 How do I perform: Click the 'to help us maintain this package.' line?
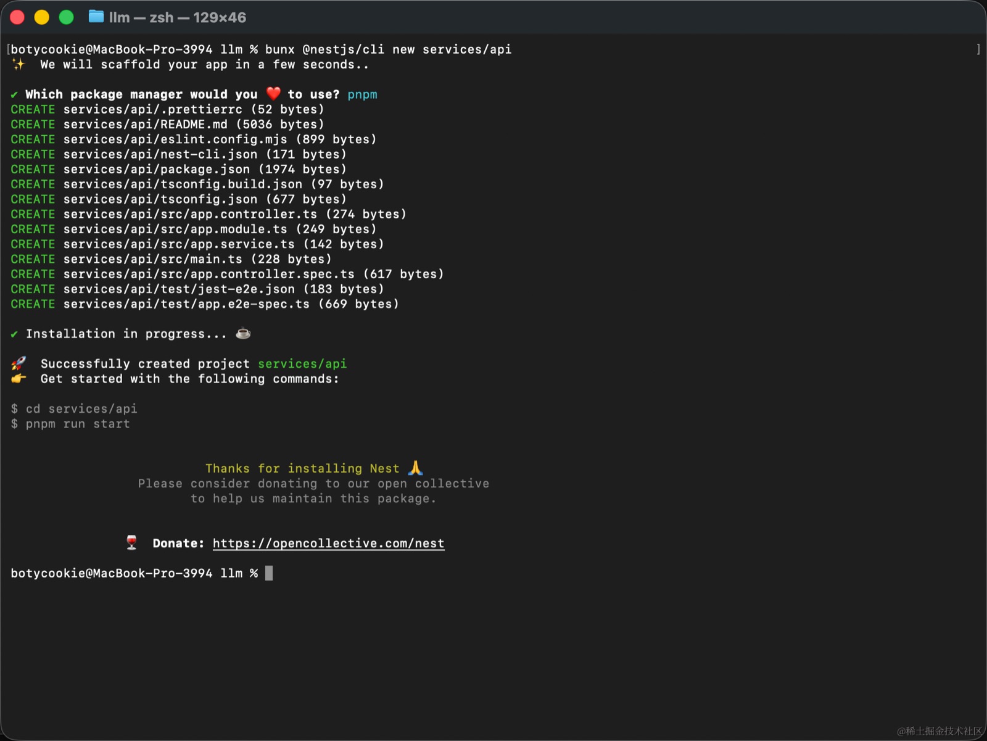click(x=313, y=499)
